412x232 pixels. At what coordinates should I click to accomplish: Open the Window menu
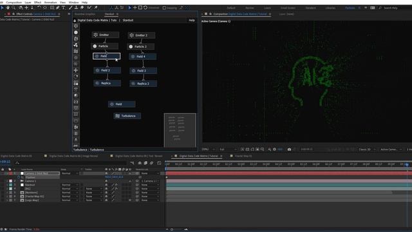(x=73, y=2)
